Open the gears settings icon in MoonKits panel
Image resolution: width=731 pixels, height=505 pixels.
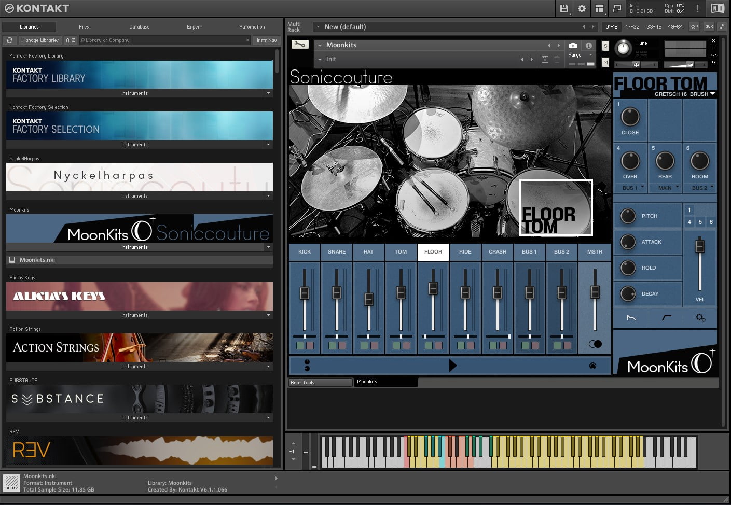pyautogui.click(x=700, y=318)
